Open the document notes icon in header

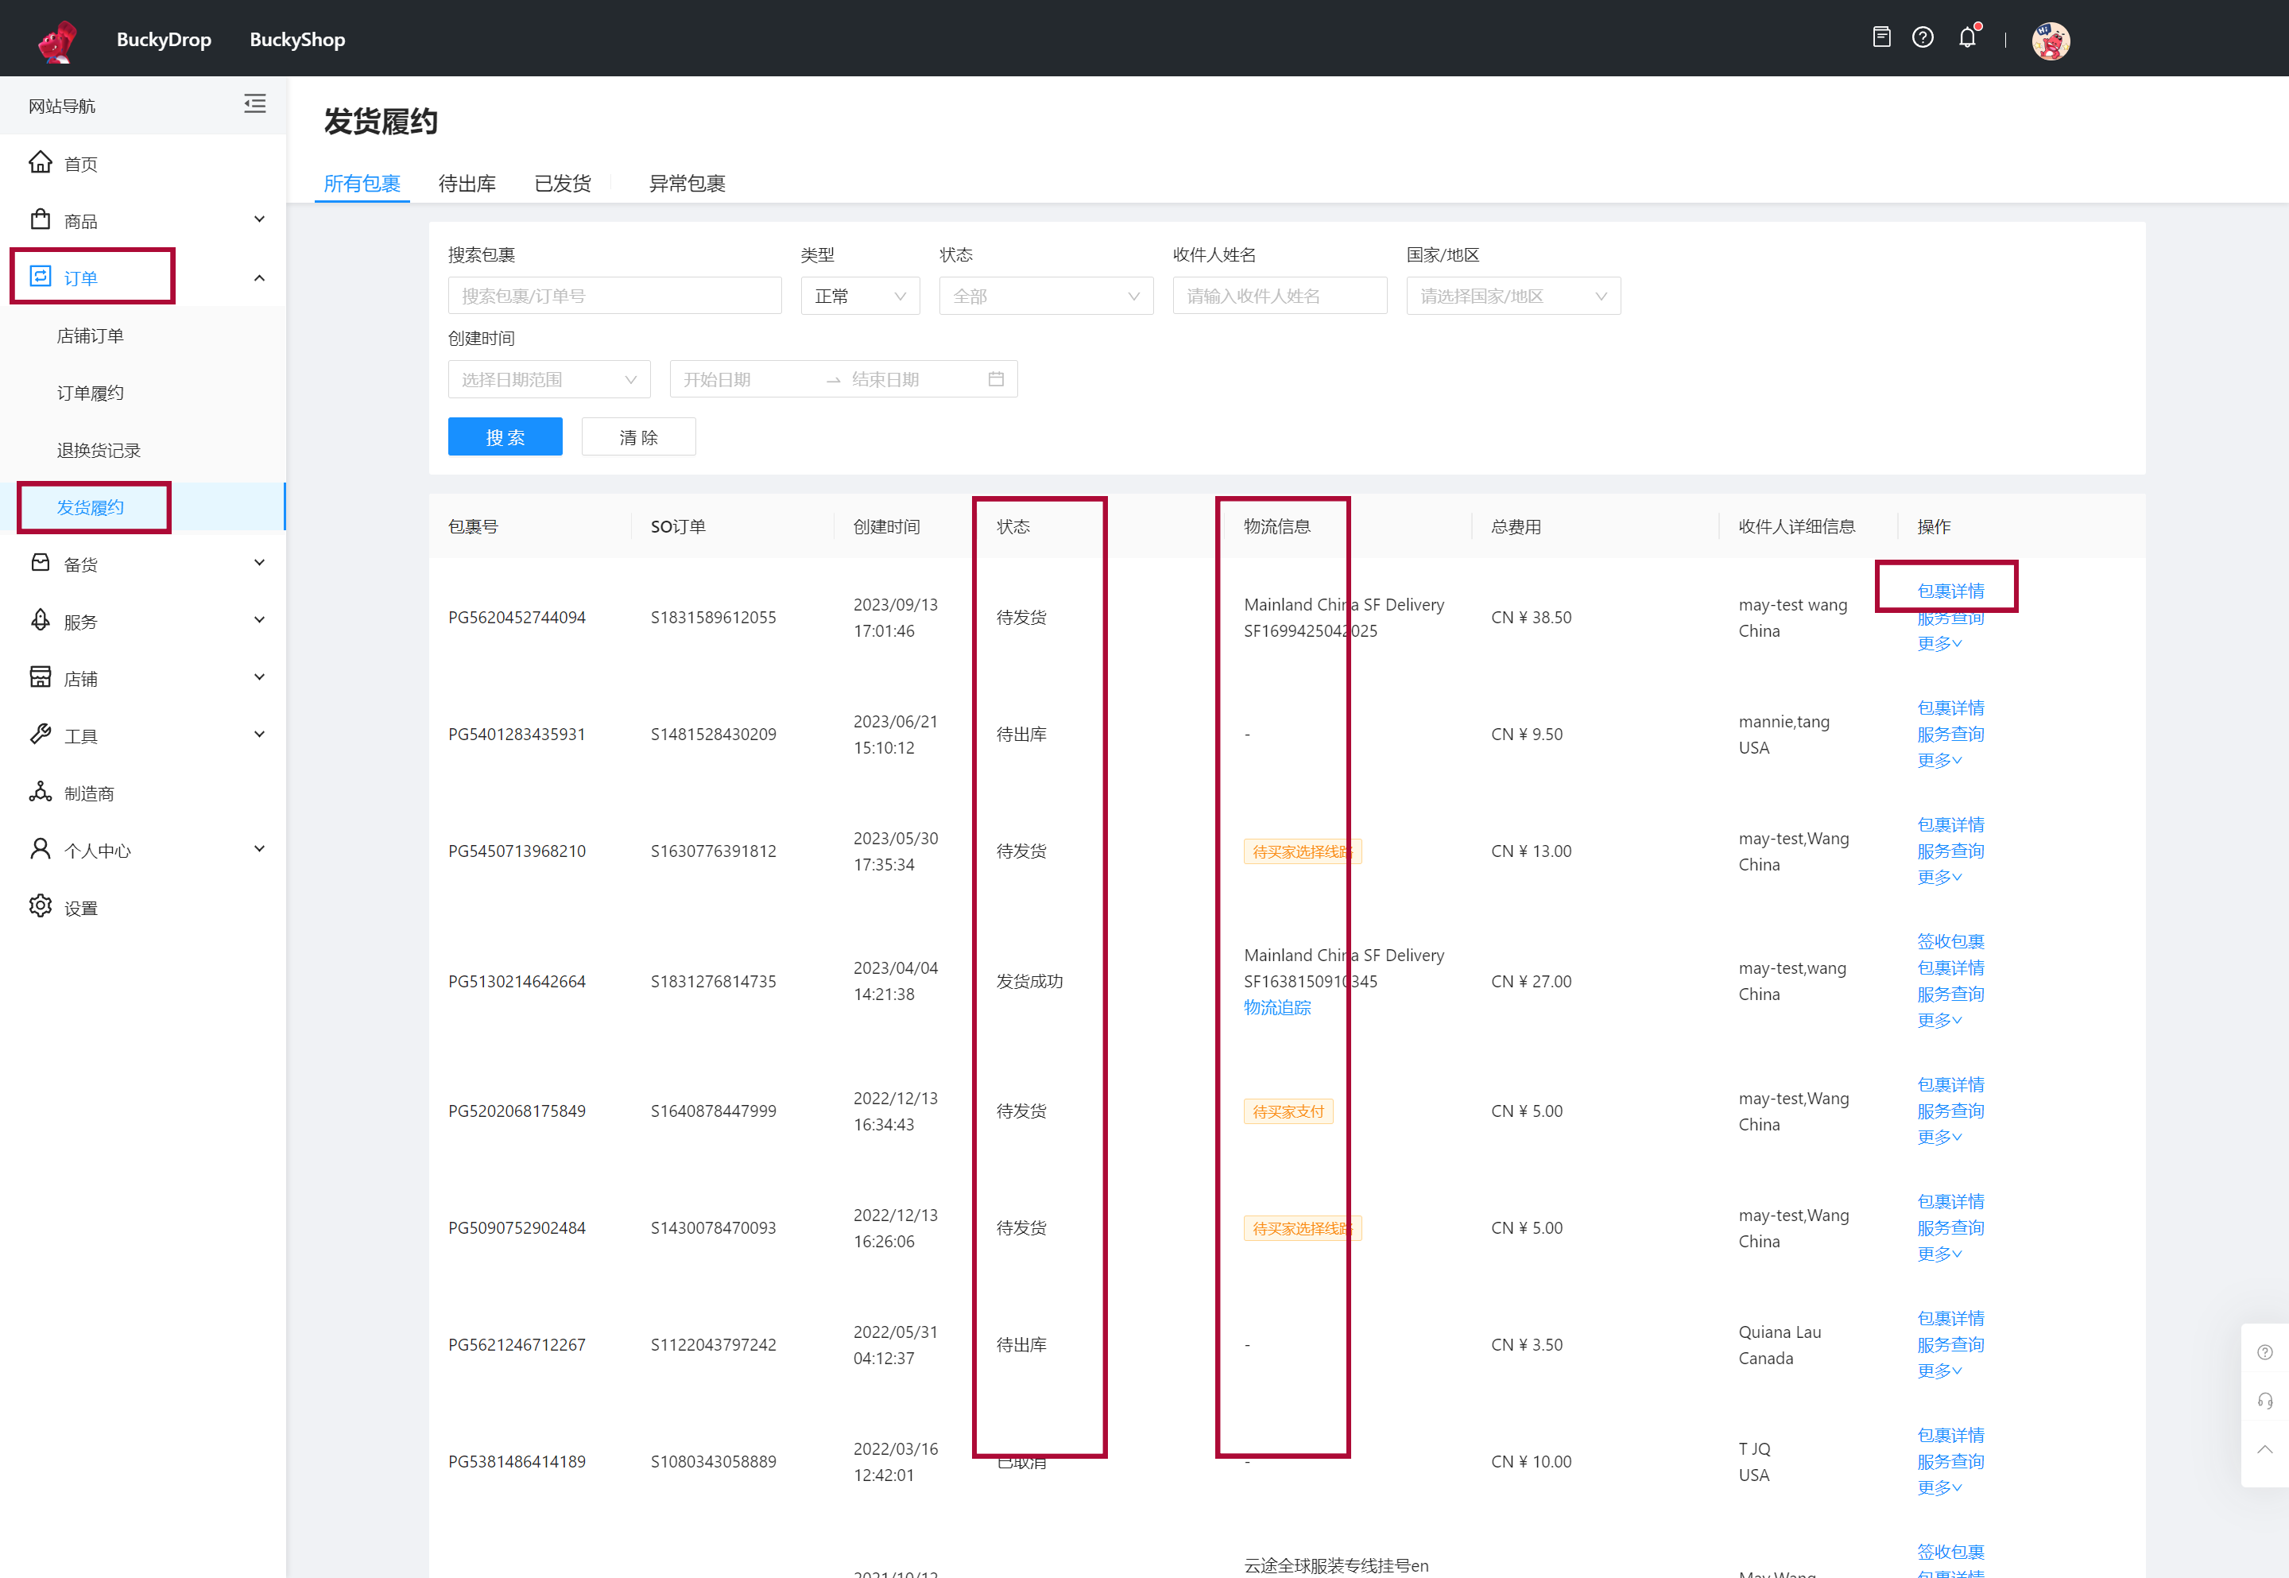[x=1882, y=37]
